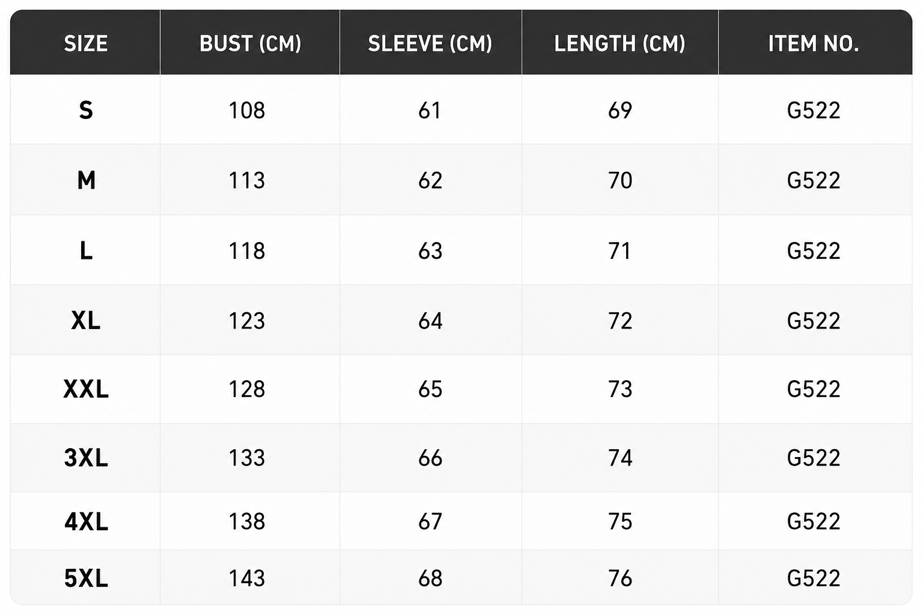
Task: Select the 4XL size row label
Action: [86, 521]
